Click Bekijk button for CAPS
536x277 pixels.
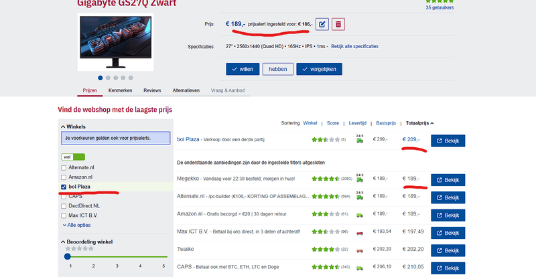point(448,268)
